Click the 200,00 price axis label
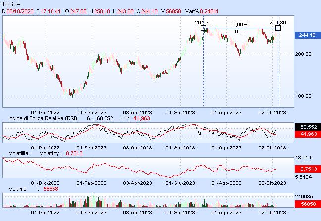Image resolution: width=321 pixels, height=221 pixels. [x=303, y=54]
